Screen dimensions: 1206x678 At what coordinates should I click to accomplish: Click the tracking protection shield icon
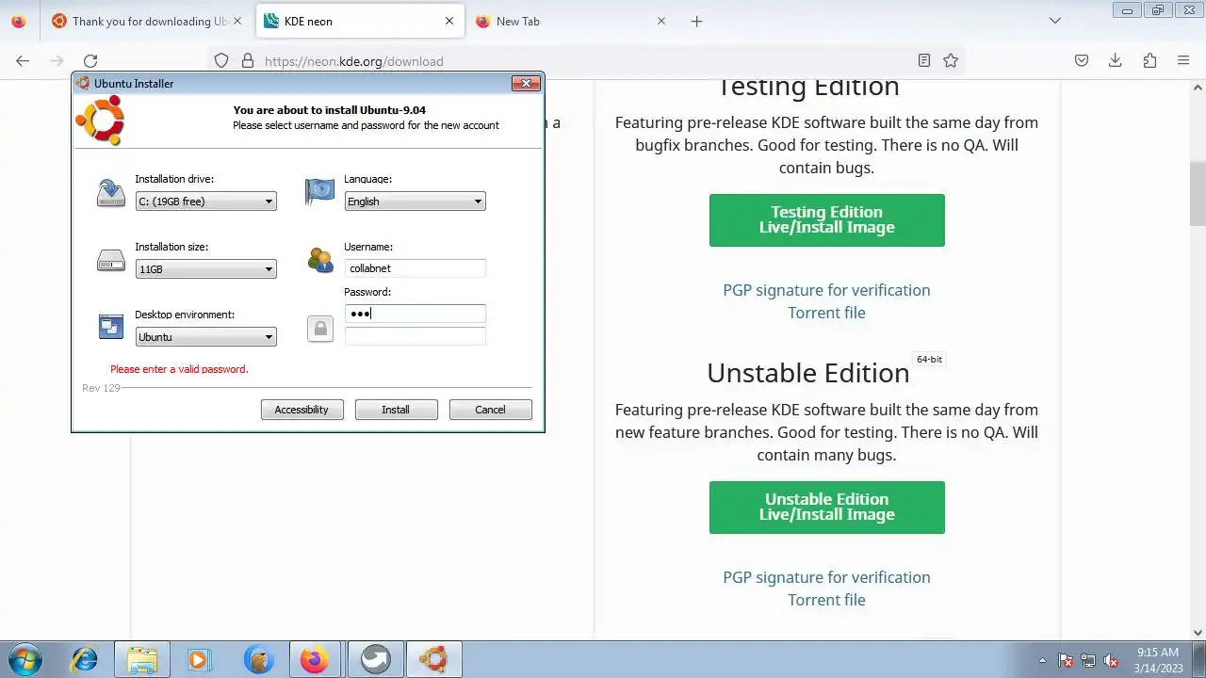click(221, 60)
